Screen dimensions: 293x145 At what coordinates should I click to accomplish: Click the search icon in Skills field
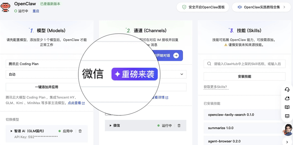(x=209, y=64)
